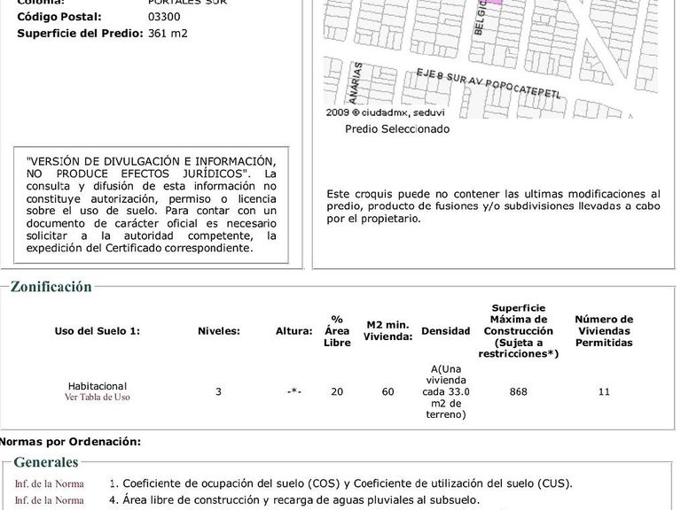
Task: Click the Eje 8 Sur Av Popocatepetl street label
Action: point(489,83)
